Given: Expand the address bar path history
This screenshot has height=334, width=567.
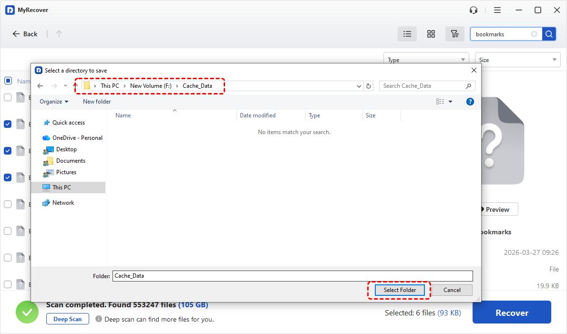Looking at the screenshot, I should [x=359, y=86].
